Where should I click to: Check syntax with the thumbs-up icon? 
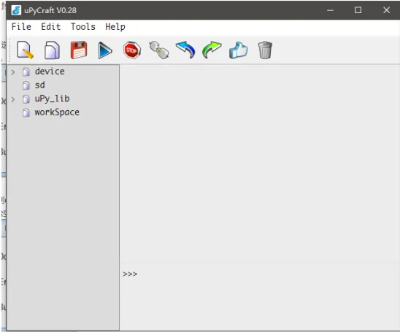click(x=238, y=50)
